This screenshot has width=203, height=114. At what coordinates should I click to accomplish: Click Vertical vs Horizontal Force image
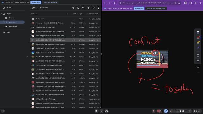(153, 59)
